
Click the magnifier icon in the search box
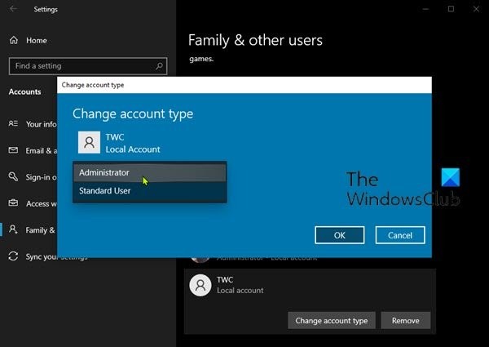159,66
